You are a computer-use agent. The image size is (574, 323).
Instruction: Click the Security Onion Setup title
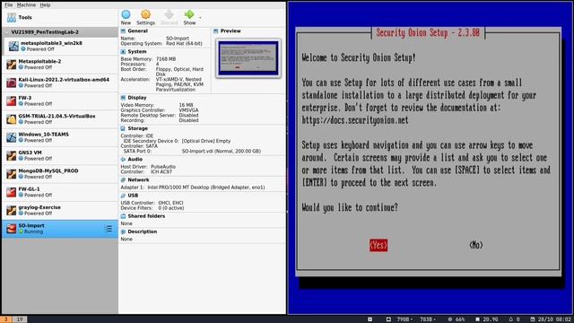428,32
